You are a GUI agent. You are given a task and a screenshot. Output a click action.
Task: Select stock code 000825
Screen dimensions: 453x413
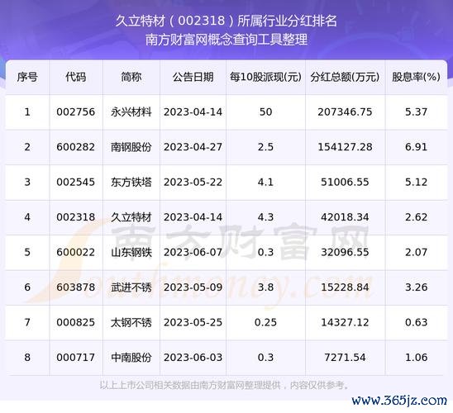(x=76, y=322)
